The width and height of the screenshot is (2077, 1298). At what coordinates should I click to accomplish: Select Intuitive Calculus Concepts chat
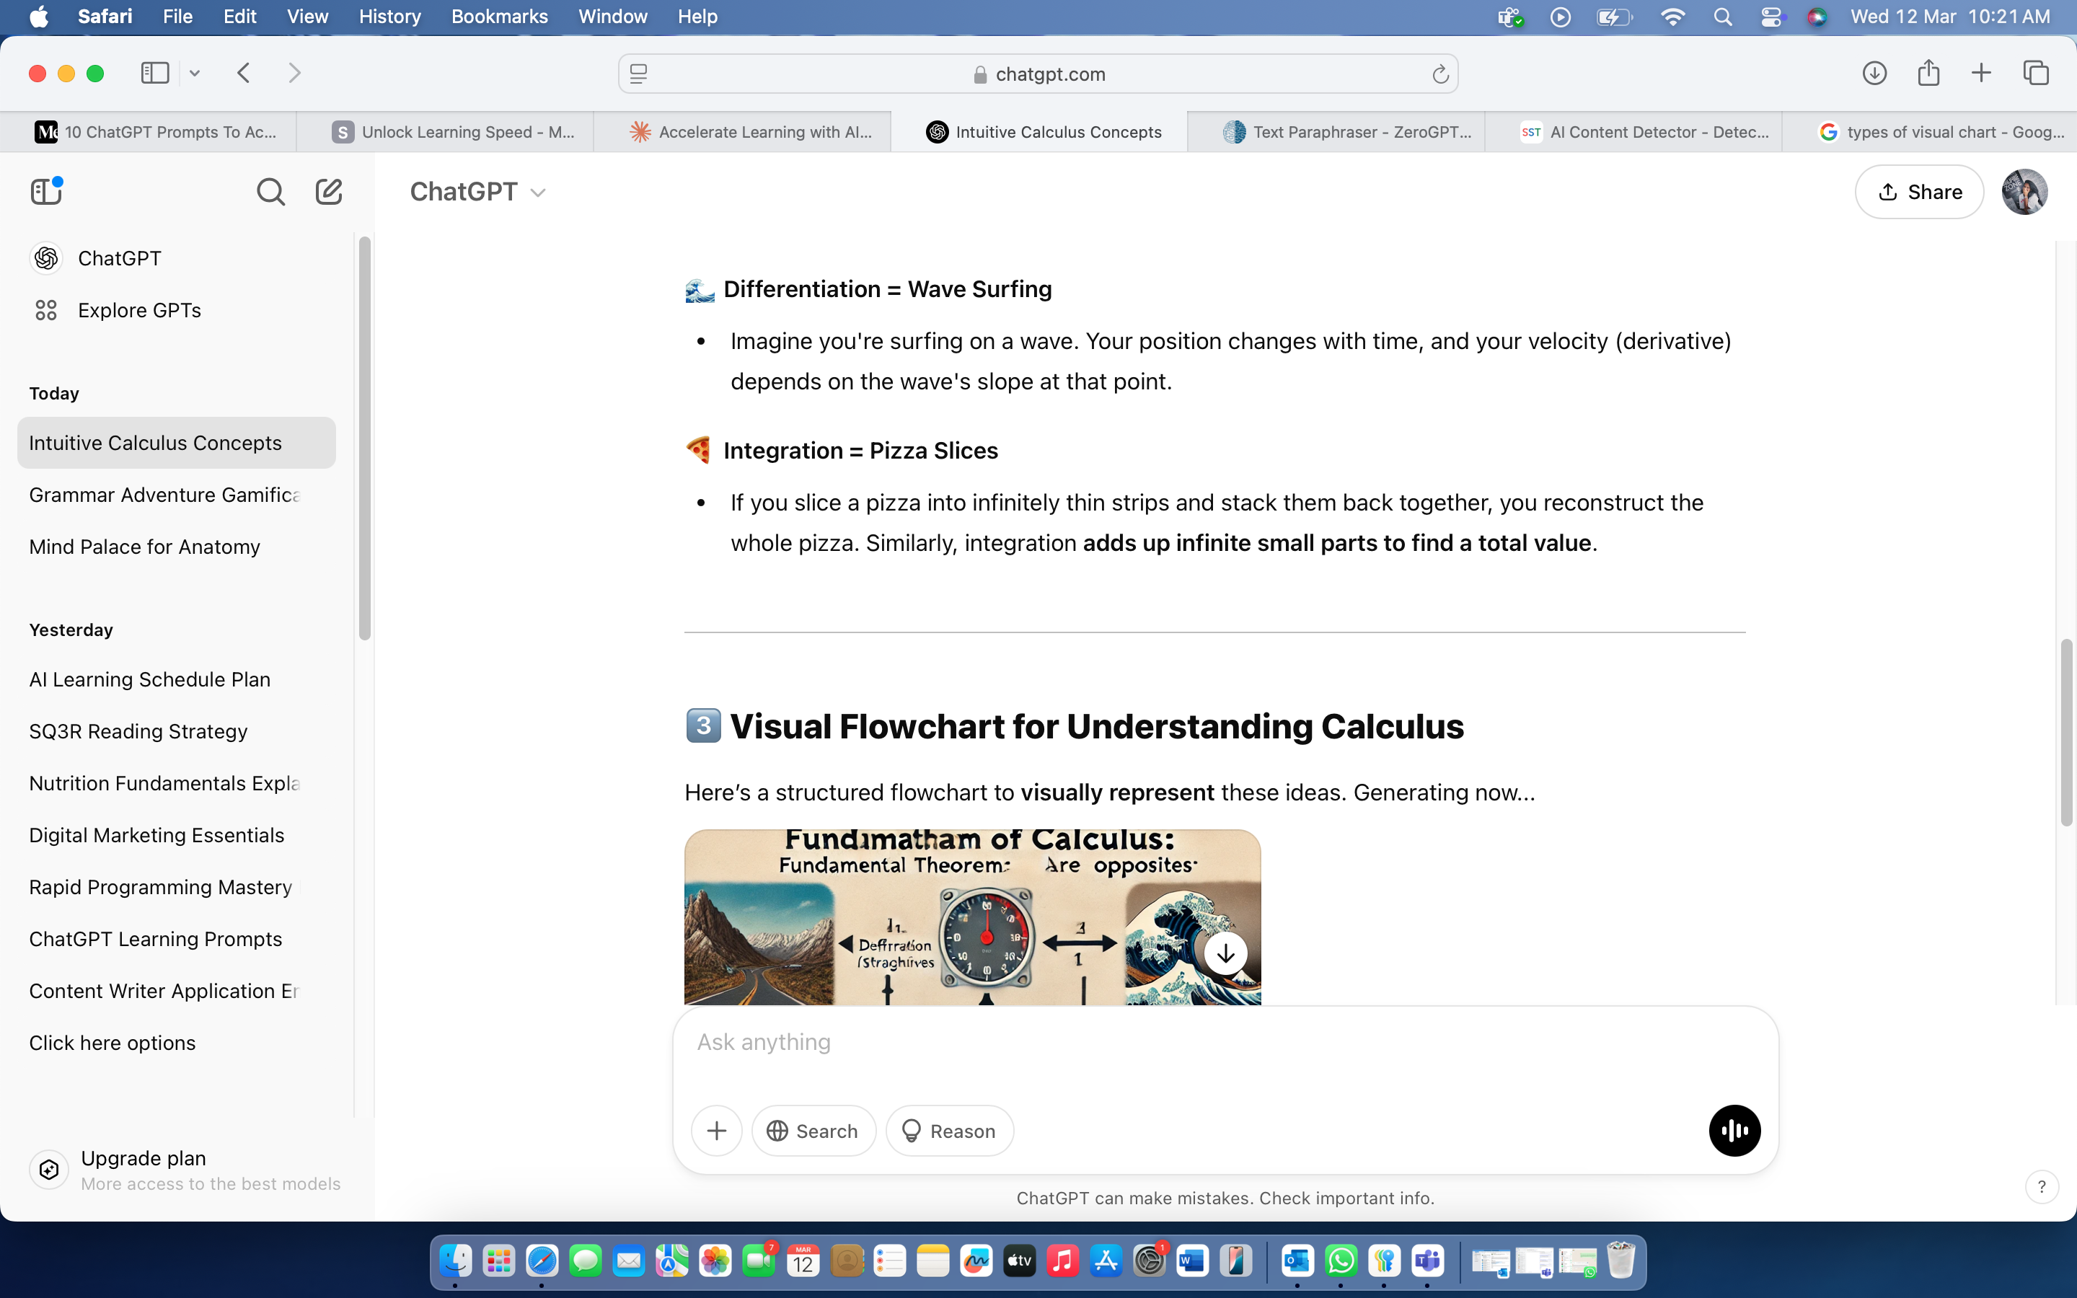coord(176,443)
